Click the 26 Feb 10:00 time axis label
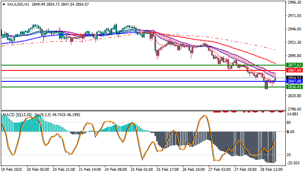304x174 pixels. (194, 170)
